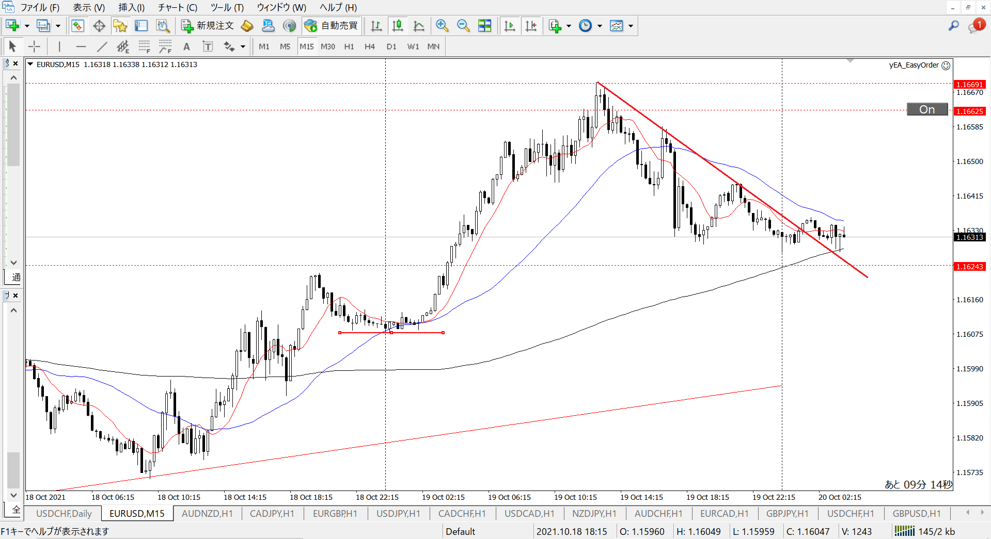991x539 pixels.
Task: Expand the arrows objects dropdown
Action: (243, 47)
